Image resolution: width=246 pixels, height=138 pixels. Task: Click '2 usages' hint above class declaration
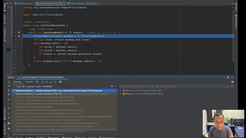(27, 22)
